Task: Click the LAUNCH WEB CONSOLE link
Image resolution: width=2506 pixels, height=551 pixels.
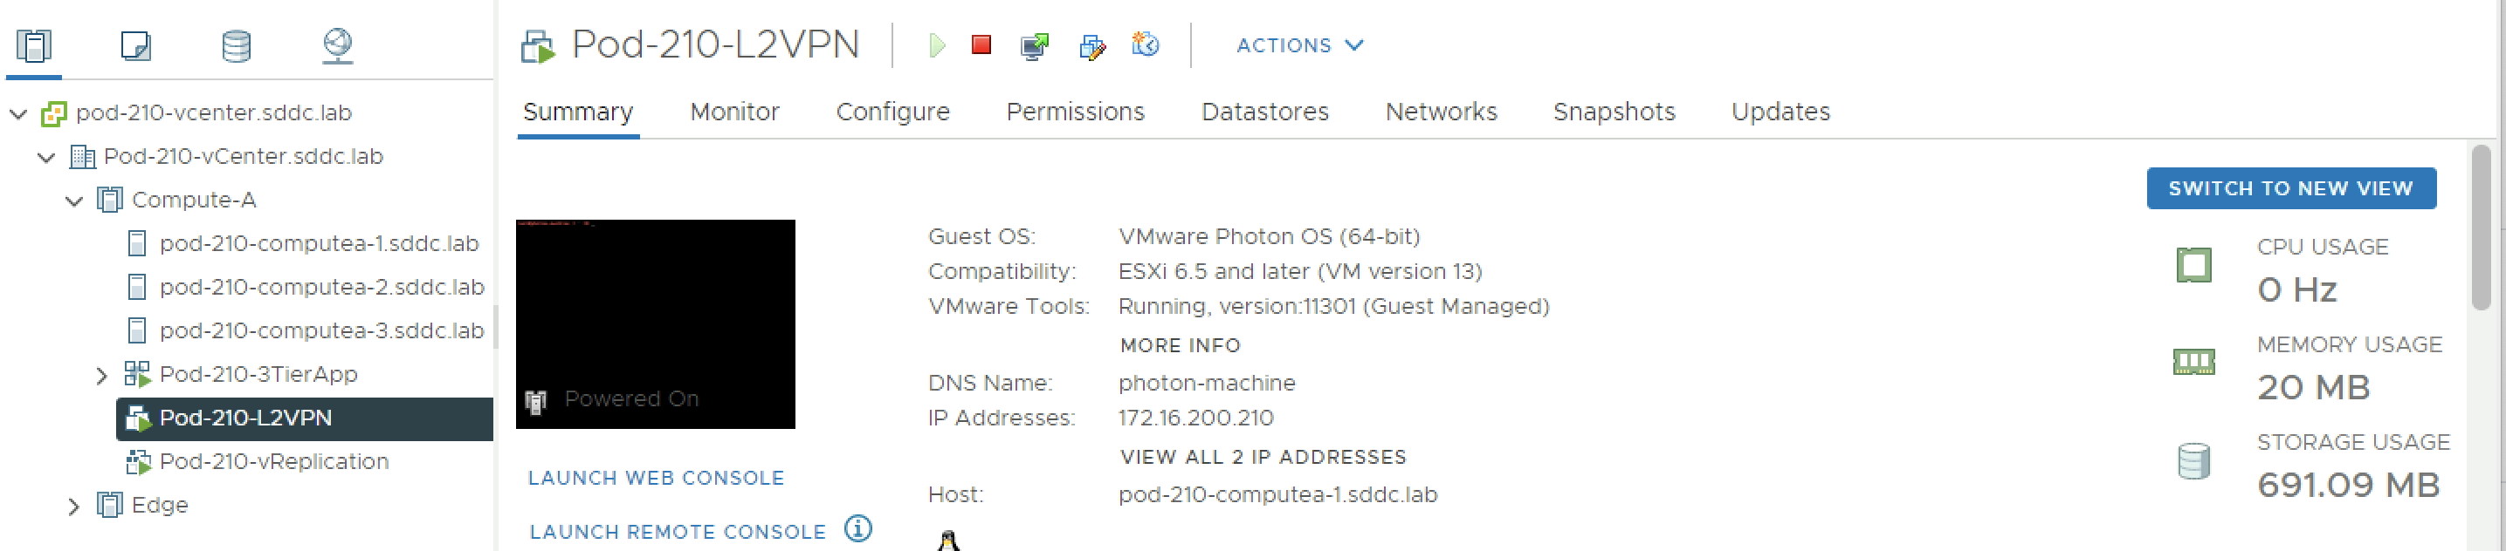Action: pyautogui.click(x=656, y=478)
